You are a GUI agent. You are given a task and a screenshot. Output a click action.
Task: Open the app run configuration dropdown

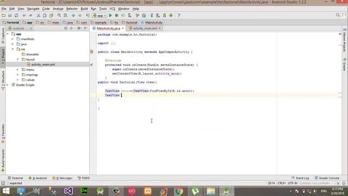click(100, 16)
